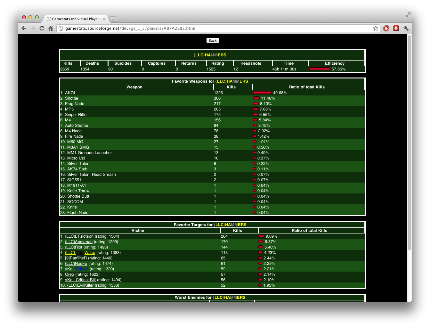Visit the vKe | Critical Bill profile

coord(80,280)
